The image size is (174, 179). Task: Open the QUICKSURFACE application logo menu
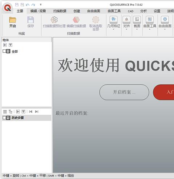click(7, 8)
